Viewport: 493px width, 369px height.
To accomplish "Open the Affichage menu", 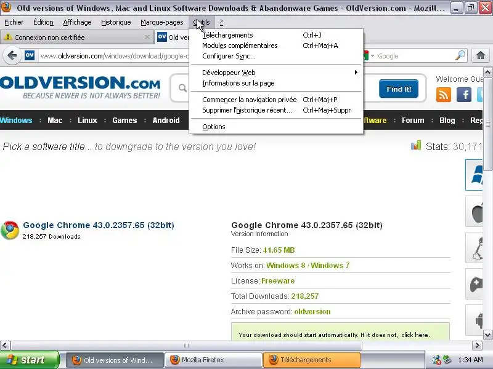I will tap(77, 22).
